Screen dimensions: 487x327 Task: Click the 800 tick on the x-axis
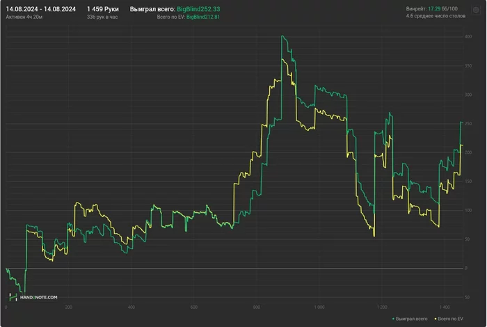coord(257,307)
